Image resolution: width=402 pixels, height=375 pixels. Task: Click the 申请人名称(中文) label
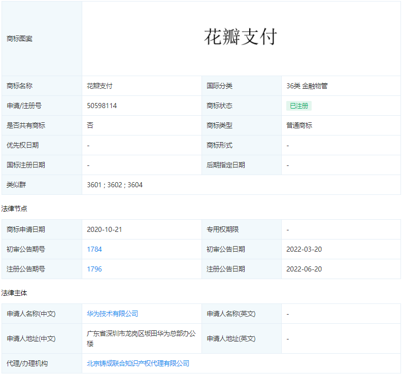pos(31,314)
